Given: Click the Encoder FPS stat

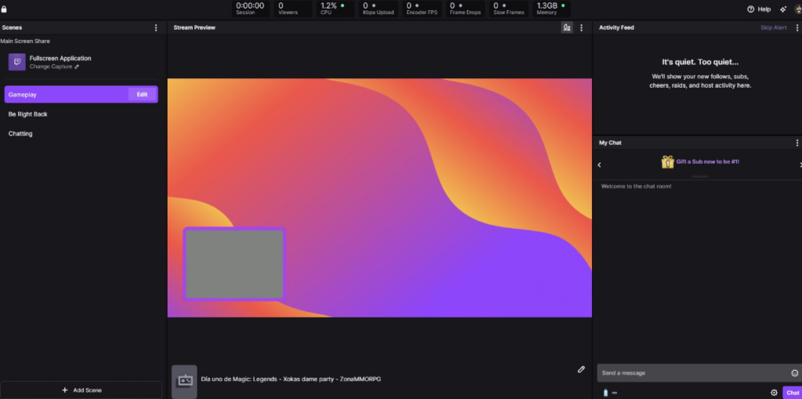Looking at the screenshot, I should pos(422,9).
